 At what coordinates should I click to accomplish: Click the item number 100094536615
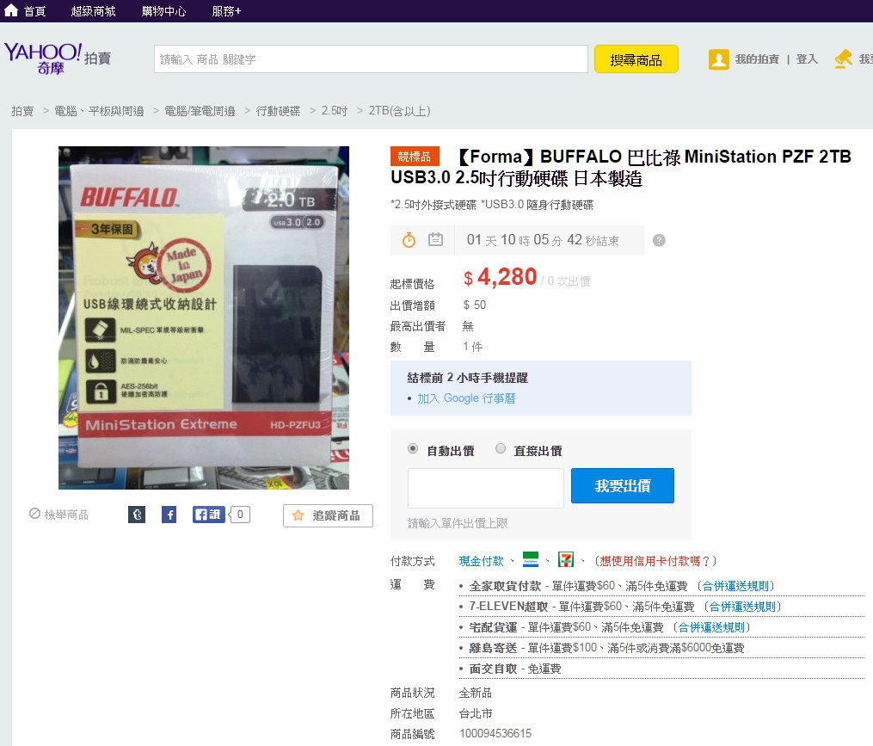click(495, 733)
